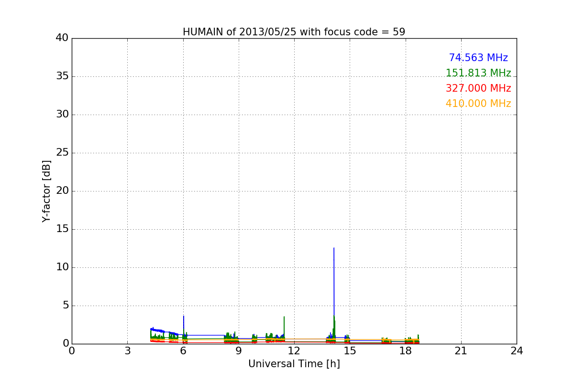Click x-axis tick label 9

coord(238,350)
